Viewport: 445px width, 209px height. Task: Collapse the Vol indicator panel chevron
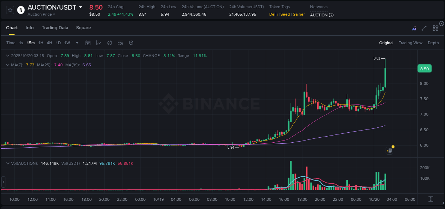point(7,163)
